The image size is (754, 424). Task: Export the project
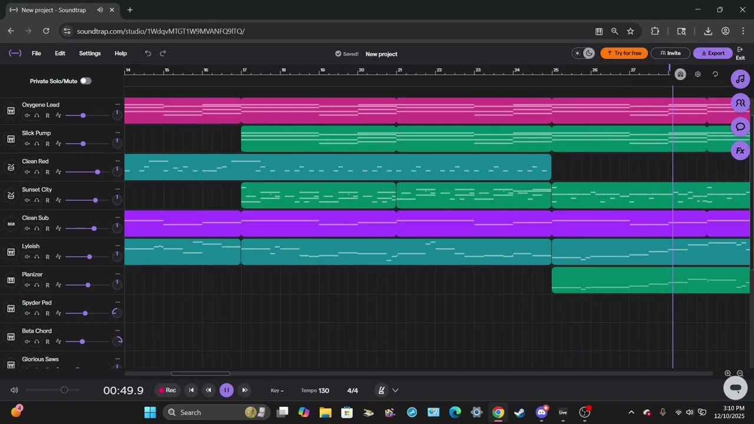click(x=713, y=54)
